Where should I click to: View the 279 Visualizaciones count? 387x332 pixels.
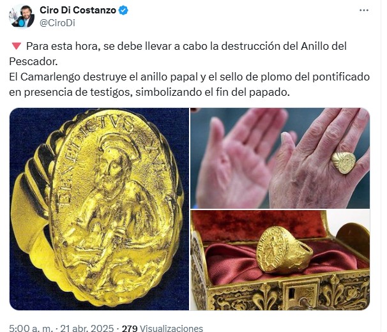[162, 328]
